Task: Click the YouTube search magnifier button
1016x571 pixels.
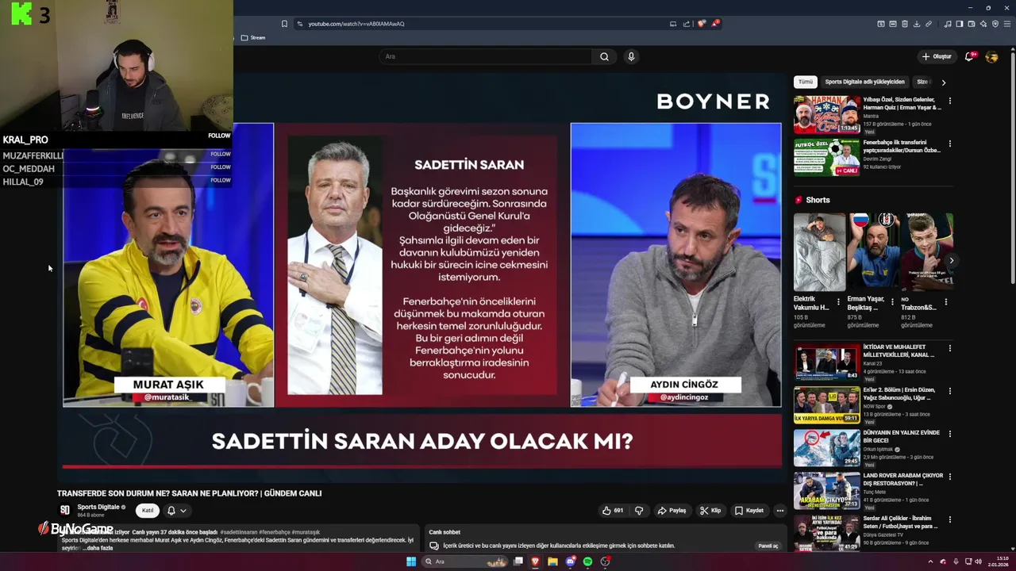Action: click(x=604, y=56)
